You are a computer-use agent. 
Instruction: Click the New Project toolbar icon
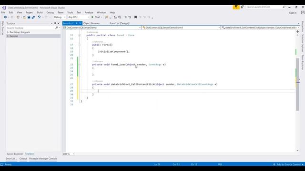[x=18, y=17]
